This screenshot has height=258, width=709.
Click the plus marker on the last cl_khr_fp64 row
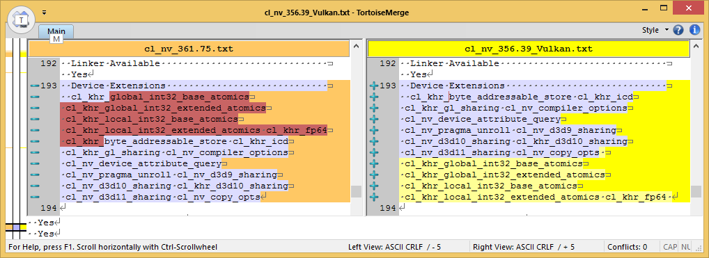pos(373,197)
